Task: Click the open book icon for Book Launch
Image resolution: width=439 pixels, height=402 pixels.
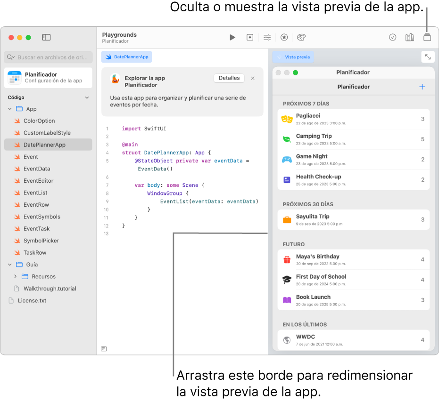Action: (287, 300)
